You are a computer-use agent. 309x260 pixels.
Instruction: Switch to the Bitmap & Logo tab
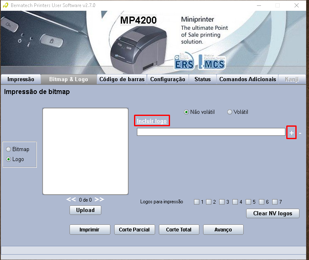[69, 79]
